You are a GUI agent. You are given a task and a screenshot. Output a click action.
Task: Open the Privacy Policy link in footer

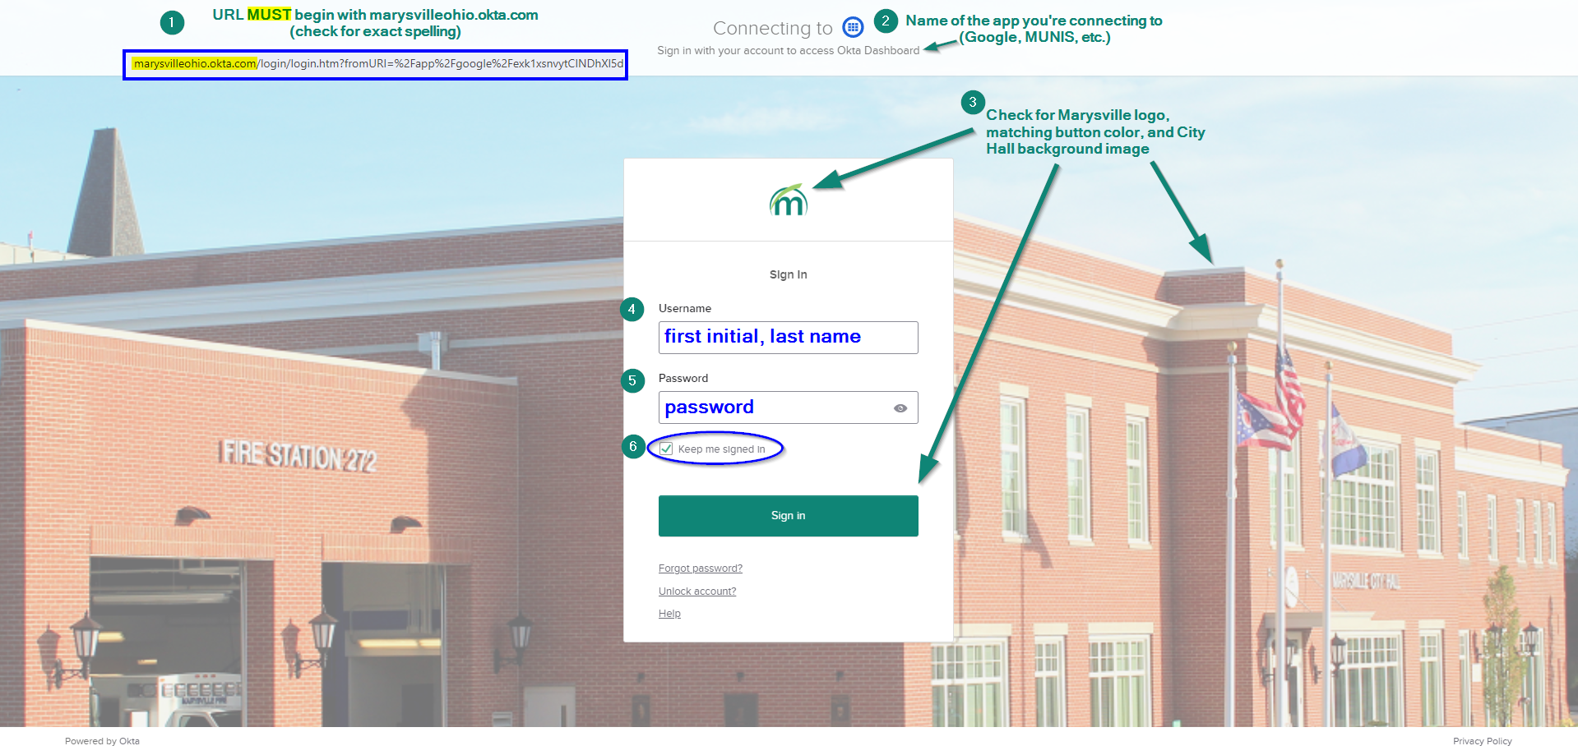[1482, 741]
